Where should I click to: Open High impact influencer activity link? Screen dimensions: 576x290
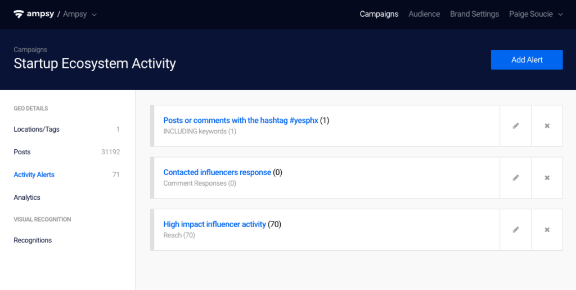(214, 224)
